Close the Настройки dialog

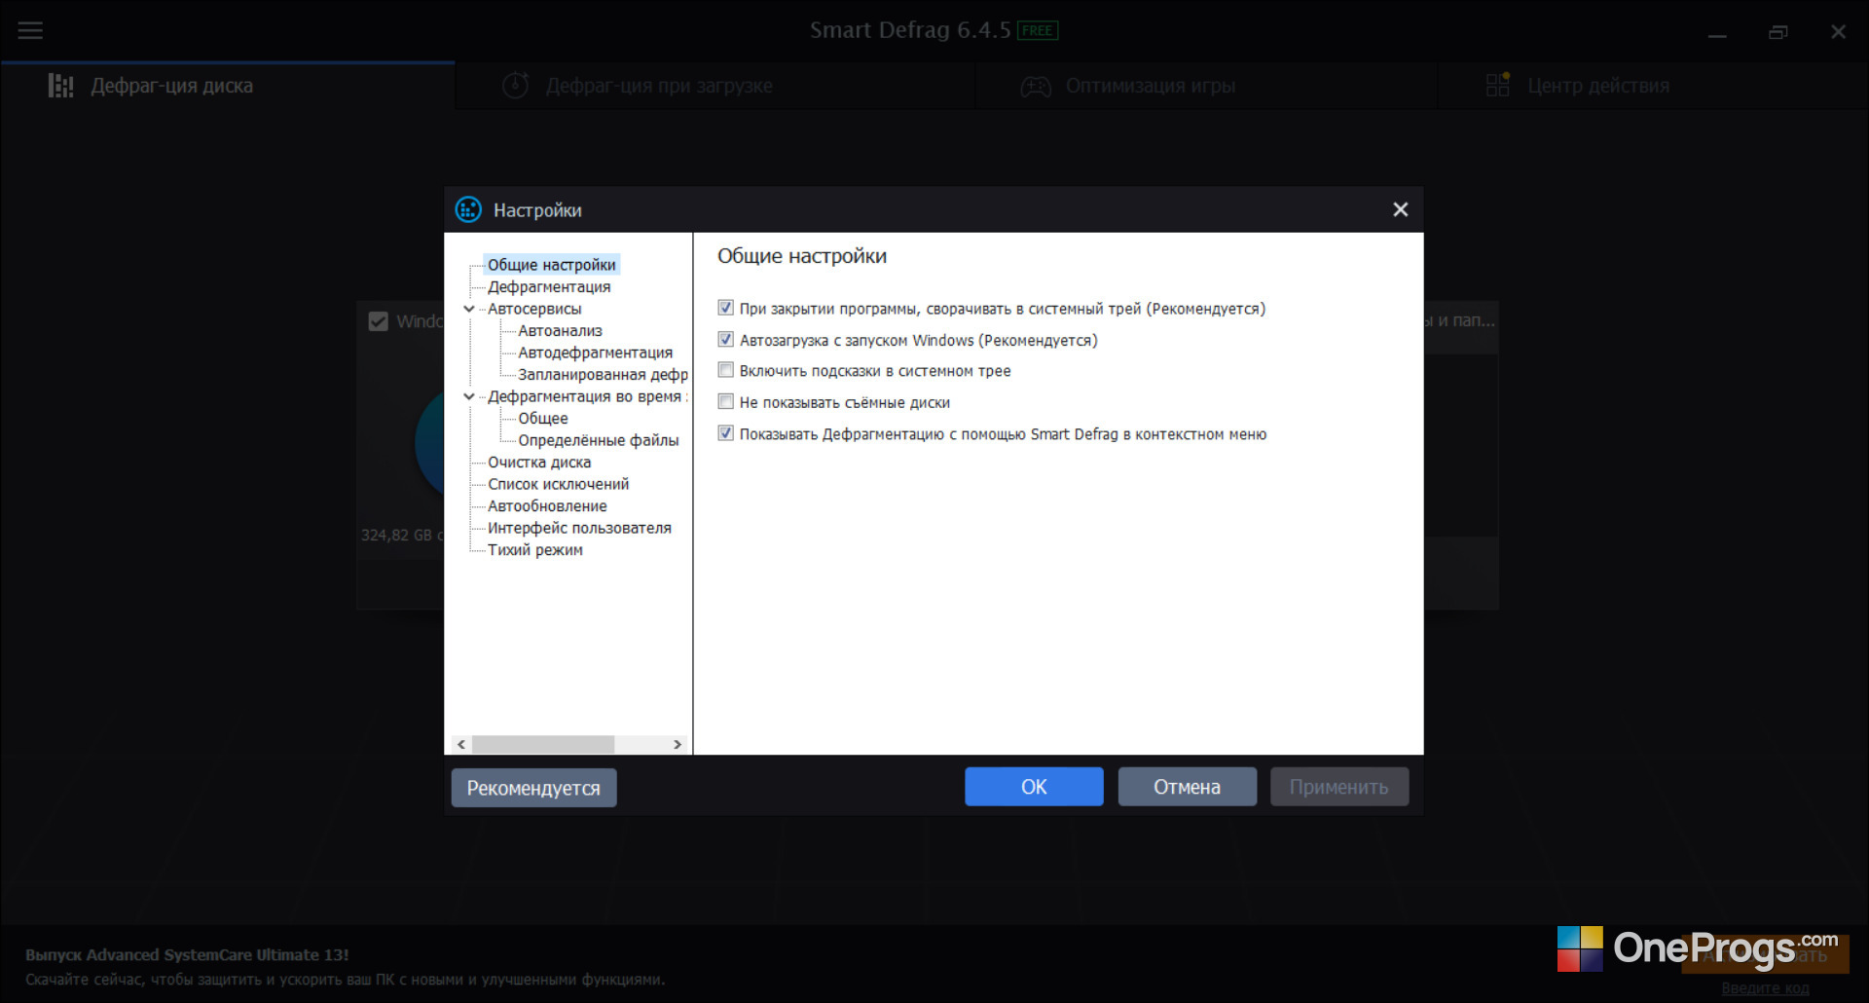click(x=1400, y=209)
